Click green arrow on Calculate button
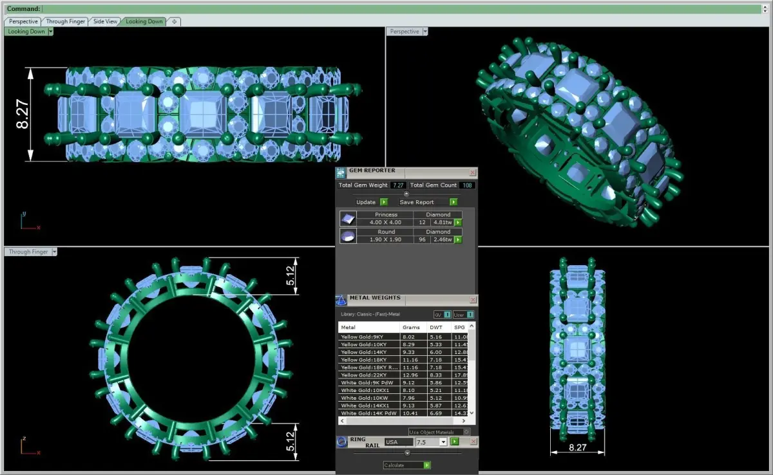The width and height of the screenshot is (773, 475). tap(426, 465)
